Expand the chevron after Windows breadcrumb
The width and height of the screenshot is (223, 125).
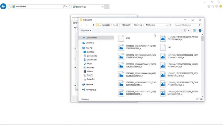pyautogui.click(x=144, y=25)
